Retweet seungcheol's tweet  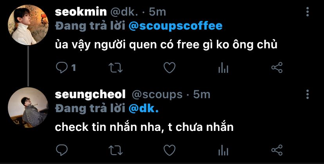[115, 150]
